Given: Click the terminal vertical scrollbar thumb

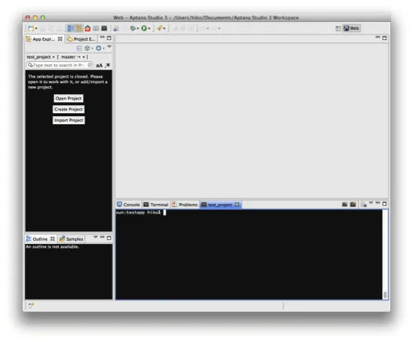Looking at the screenshot, I should click(385, 295).
